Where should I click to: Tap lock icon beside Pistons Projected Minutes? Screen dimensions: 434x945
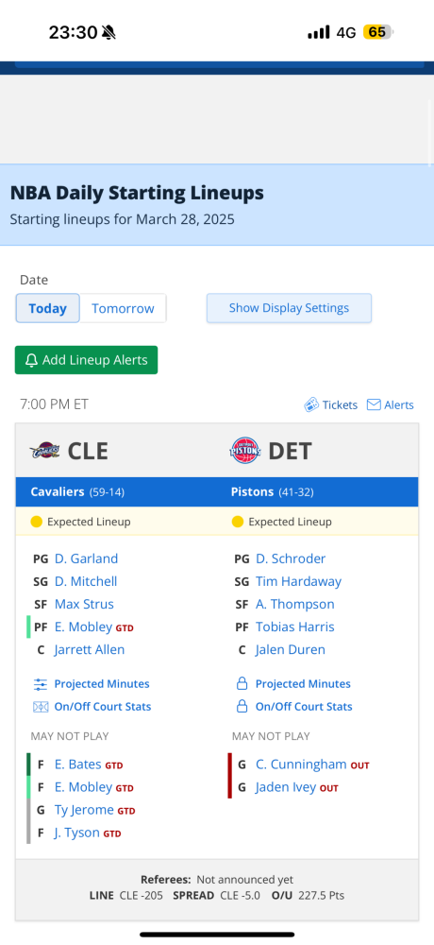(242, 684)
